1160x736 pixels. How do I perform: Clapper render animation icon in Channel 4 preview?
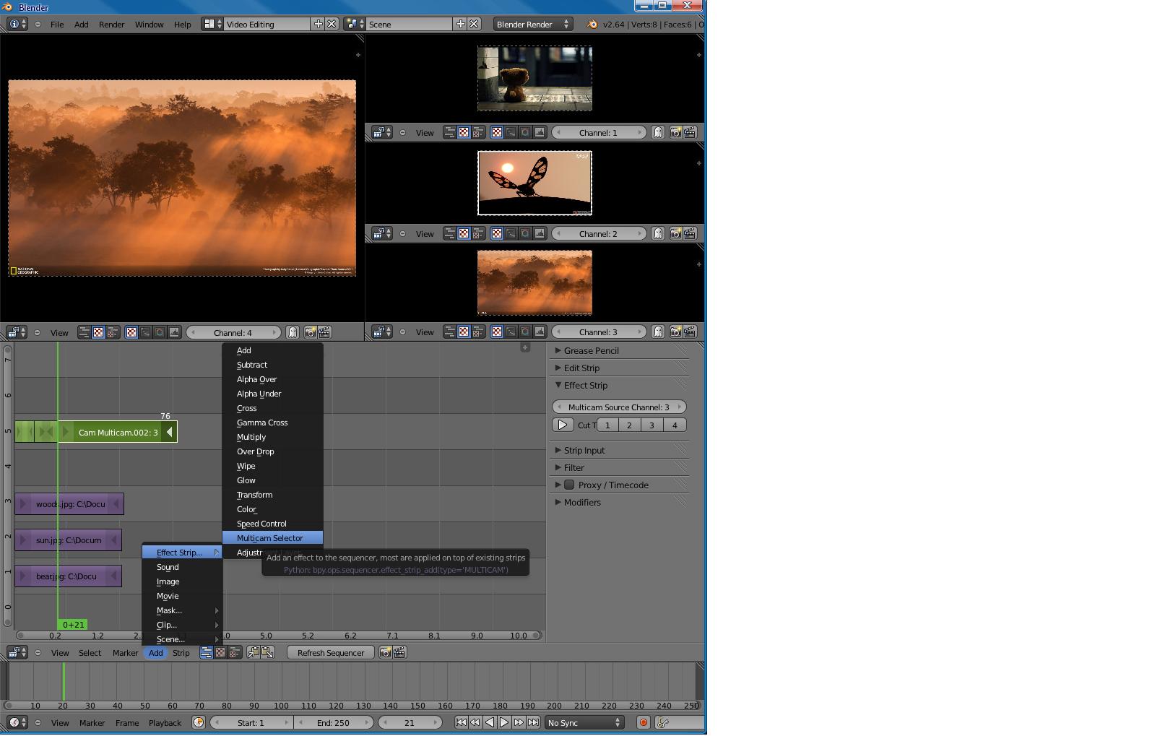324,332
